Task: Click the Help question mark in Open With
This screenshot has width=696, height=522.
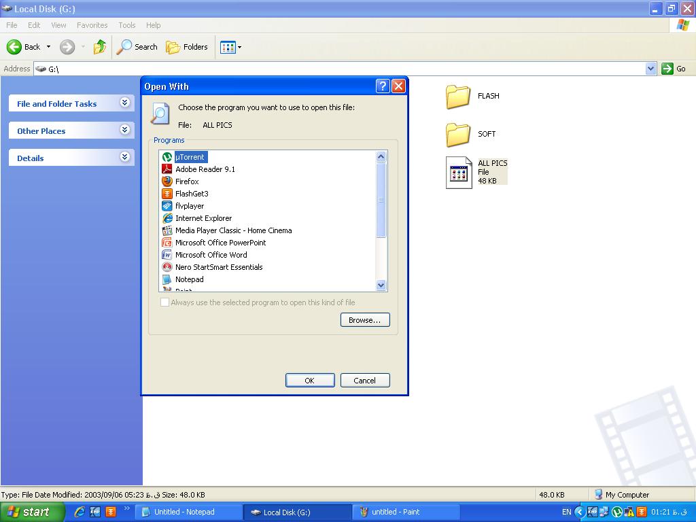Action: point(383,86)
